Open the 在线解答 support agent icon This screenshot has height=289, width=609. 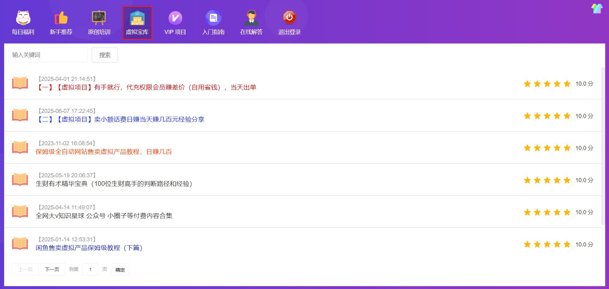tap(252, 17)
